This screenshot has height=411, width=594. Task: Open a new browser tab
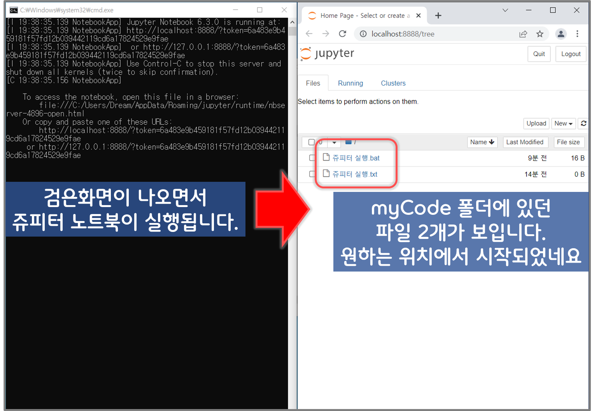[x=438, y=16]
